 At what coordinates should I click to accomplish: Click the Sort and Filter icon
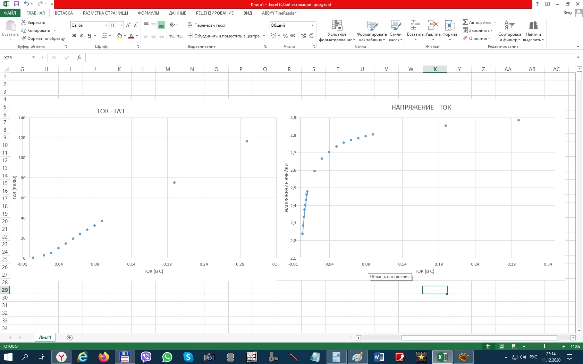click(509, 25)
